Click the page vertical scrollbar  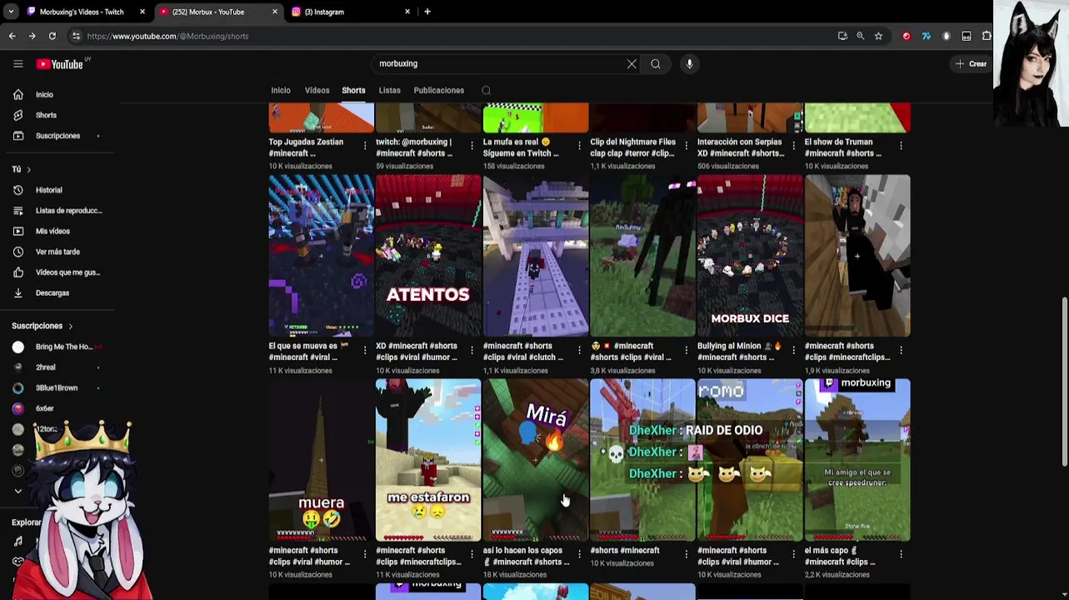[x=1064, y=382]
